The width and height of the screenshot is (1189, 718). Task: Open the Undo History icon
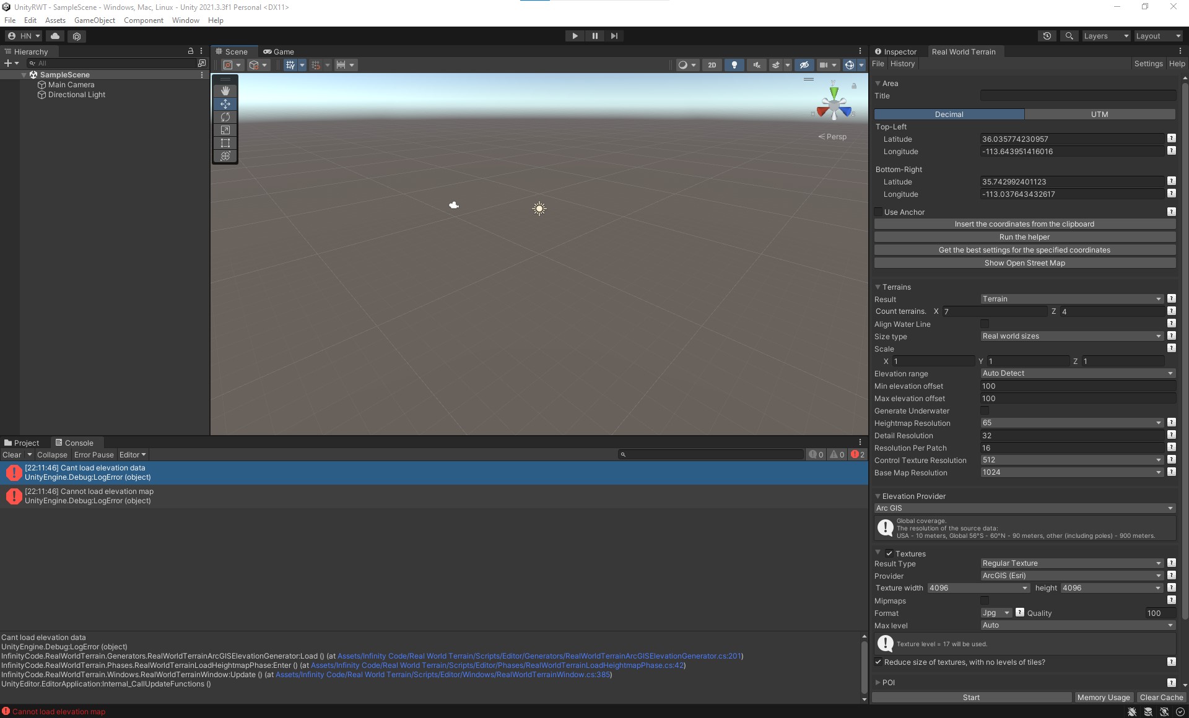[x=1047, y=36]
